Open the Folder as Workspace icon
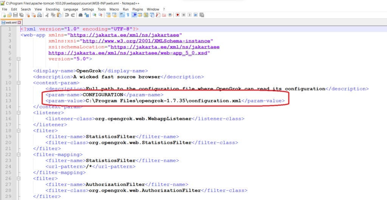The image size is (387, 200). click(x=164, y=15)
